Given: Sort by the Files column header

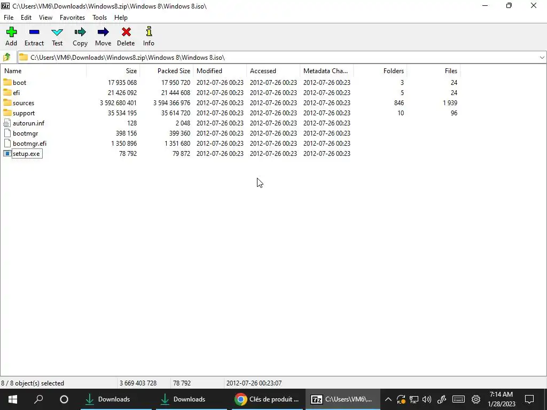Looking at the screenshot, I should tap(434, 71).
